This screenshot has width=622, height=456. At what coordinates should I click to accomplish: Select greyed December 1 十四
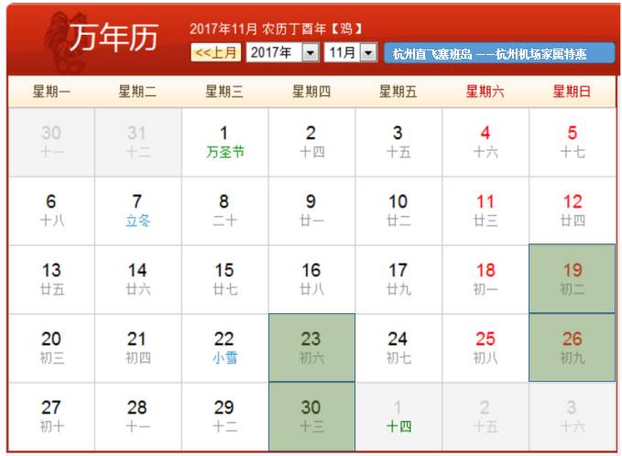[x=398, y=417]
